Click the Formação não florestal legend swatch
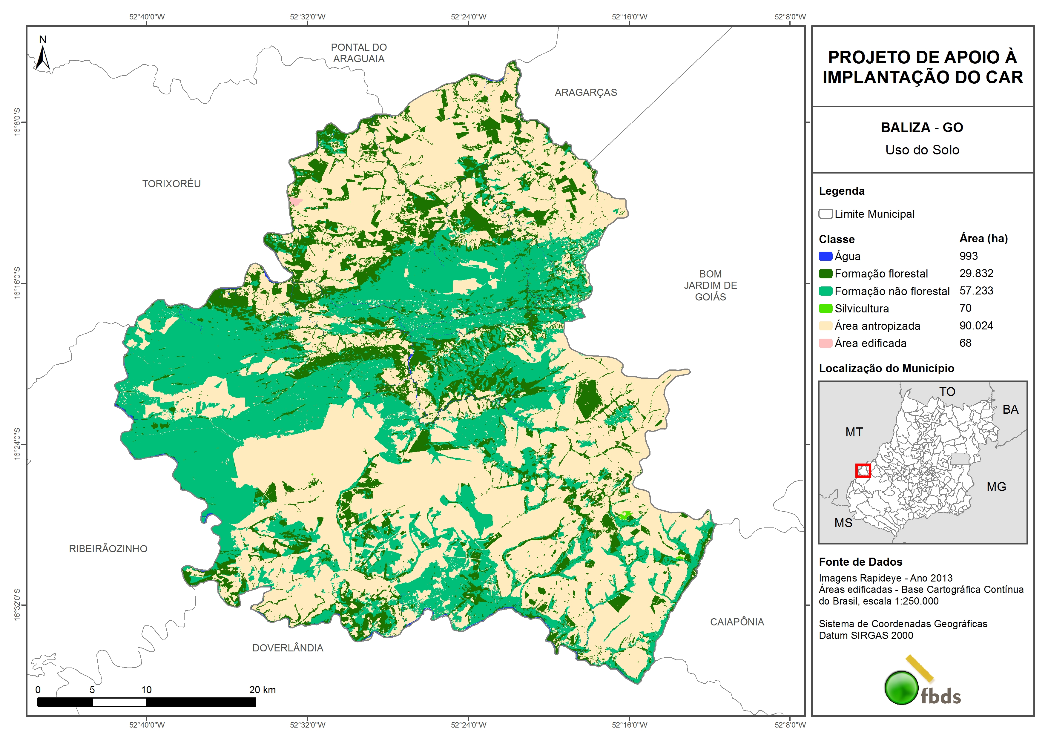The height and width of the screenshot is (741, 1048). [825, 291]
